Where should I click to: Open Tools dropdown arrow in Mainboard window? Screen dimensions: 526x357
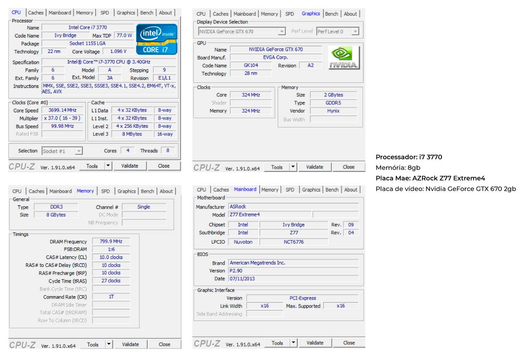[293, 343]
